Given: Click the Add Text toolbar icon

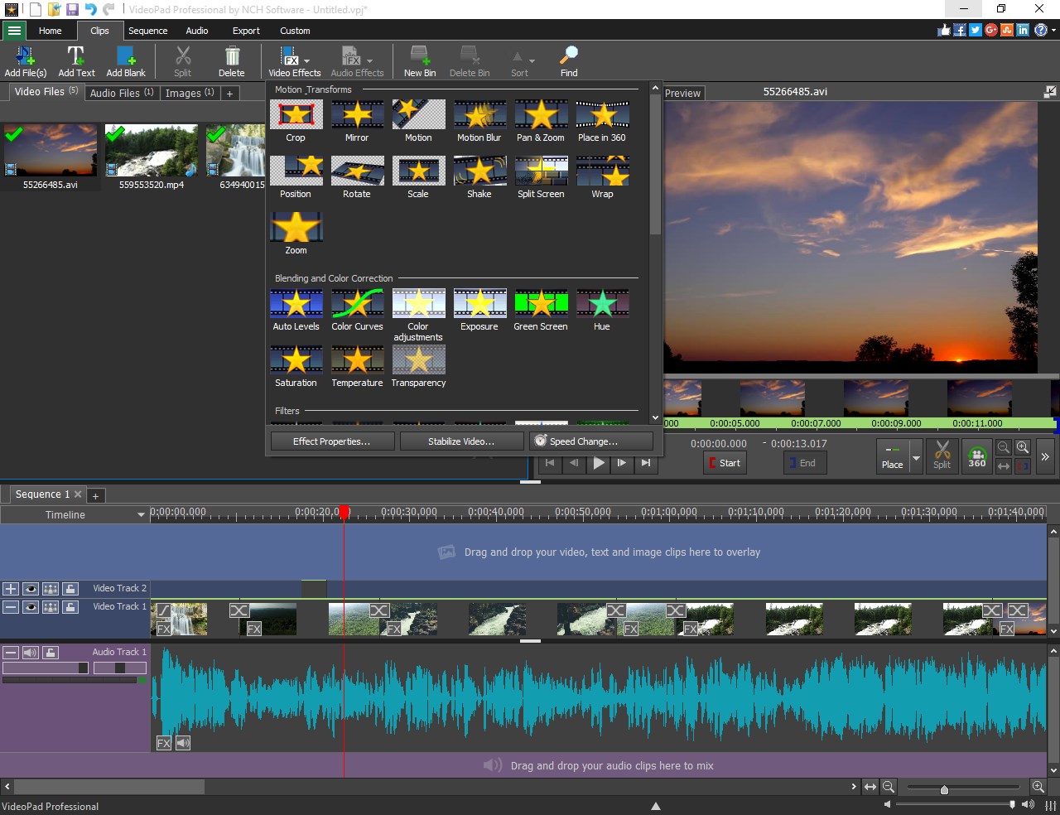Looking at the screenshot, I should [x=76, y=60].
